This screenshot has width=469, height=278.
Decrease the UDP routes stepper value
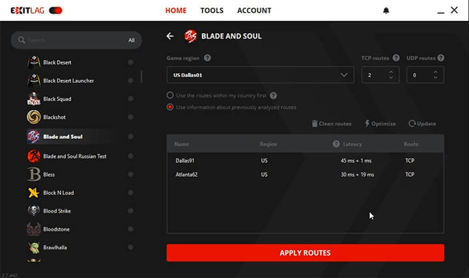[437, 78]
